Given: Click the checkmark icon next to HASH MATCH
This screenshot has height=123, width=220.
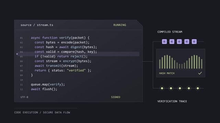Looking at the screenshot, I should 200,73.
